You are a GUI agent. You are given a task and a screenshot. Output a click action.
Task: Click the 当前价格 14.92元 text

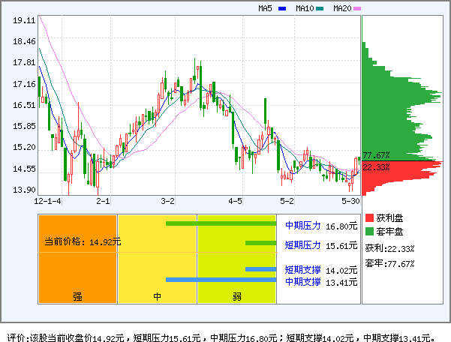(x=82, y=242)
